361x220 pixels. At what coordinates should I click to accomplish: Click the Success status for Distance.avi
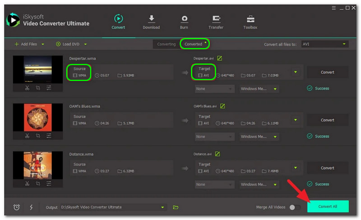(318, 184)
